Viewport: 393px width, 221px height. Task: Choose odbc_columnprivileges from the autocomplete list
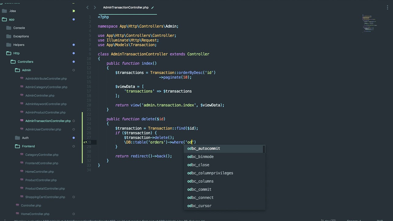pos(224,173)
